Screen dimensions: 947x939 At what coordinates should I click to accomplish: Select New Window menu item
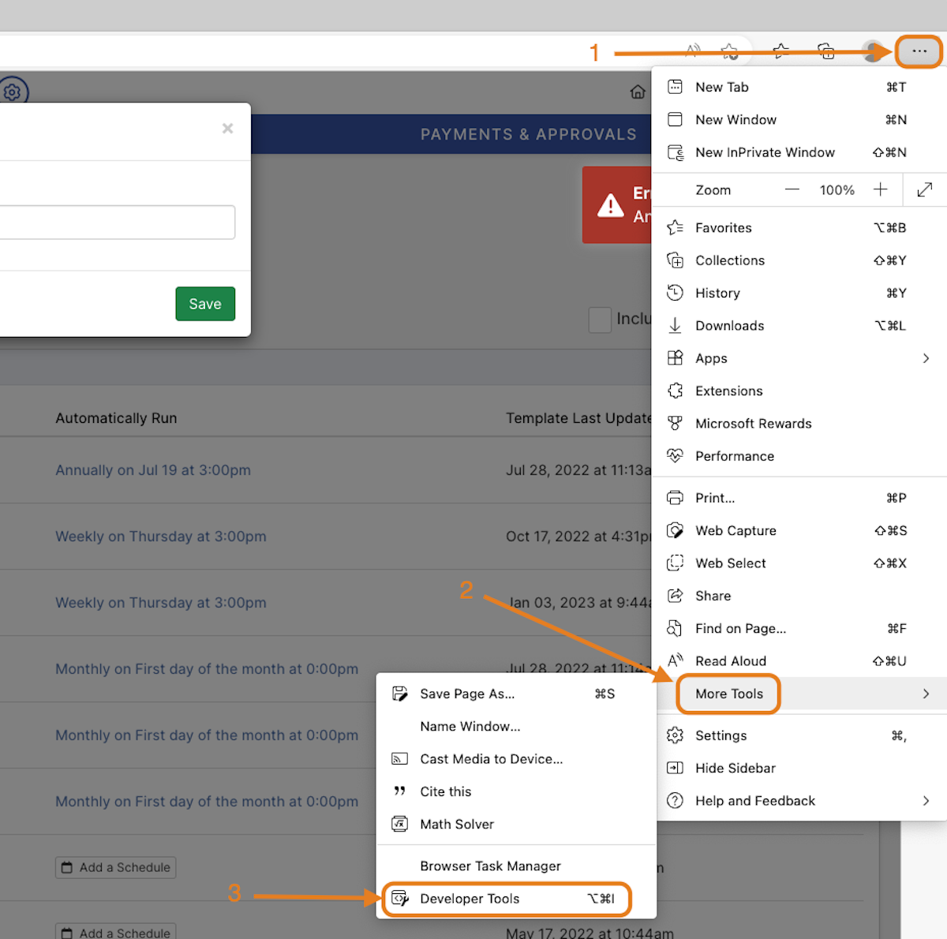799,119
